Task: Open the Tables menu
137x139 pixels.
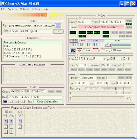Action: coord(36,9)
